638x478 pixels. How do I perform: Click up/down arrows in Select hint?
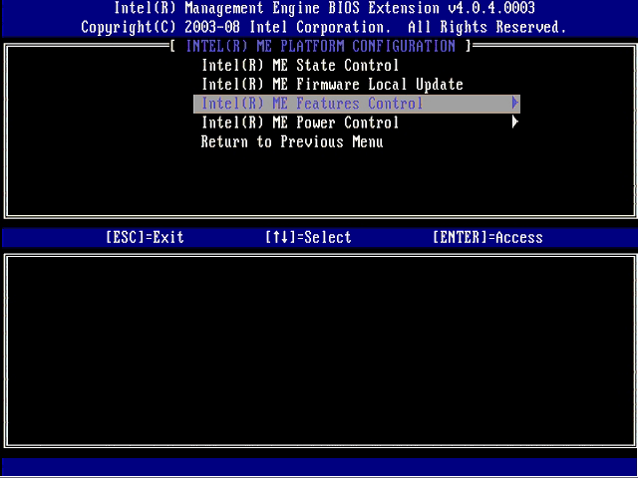pyautogui.click(x=279, y=237)
